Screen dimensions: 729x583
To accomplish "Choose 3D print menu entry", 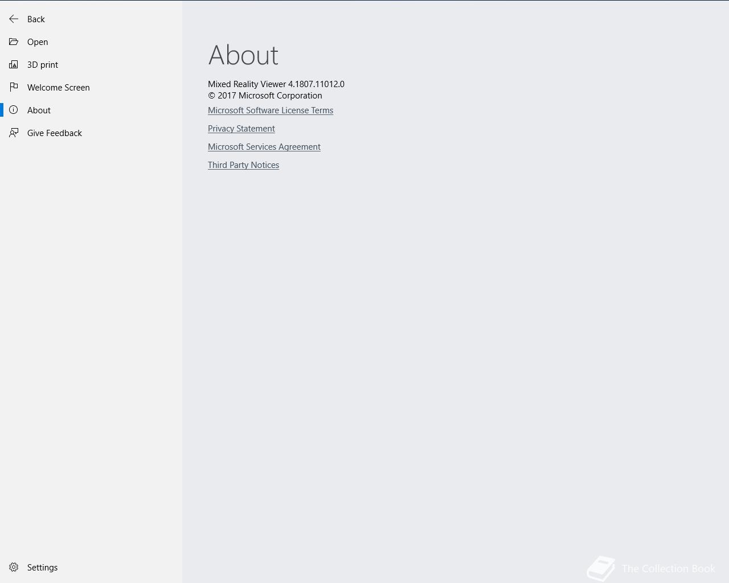I will 43,65.
